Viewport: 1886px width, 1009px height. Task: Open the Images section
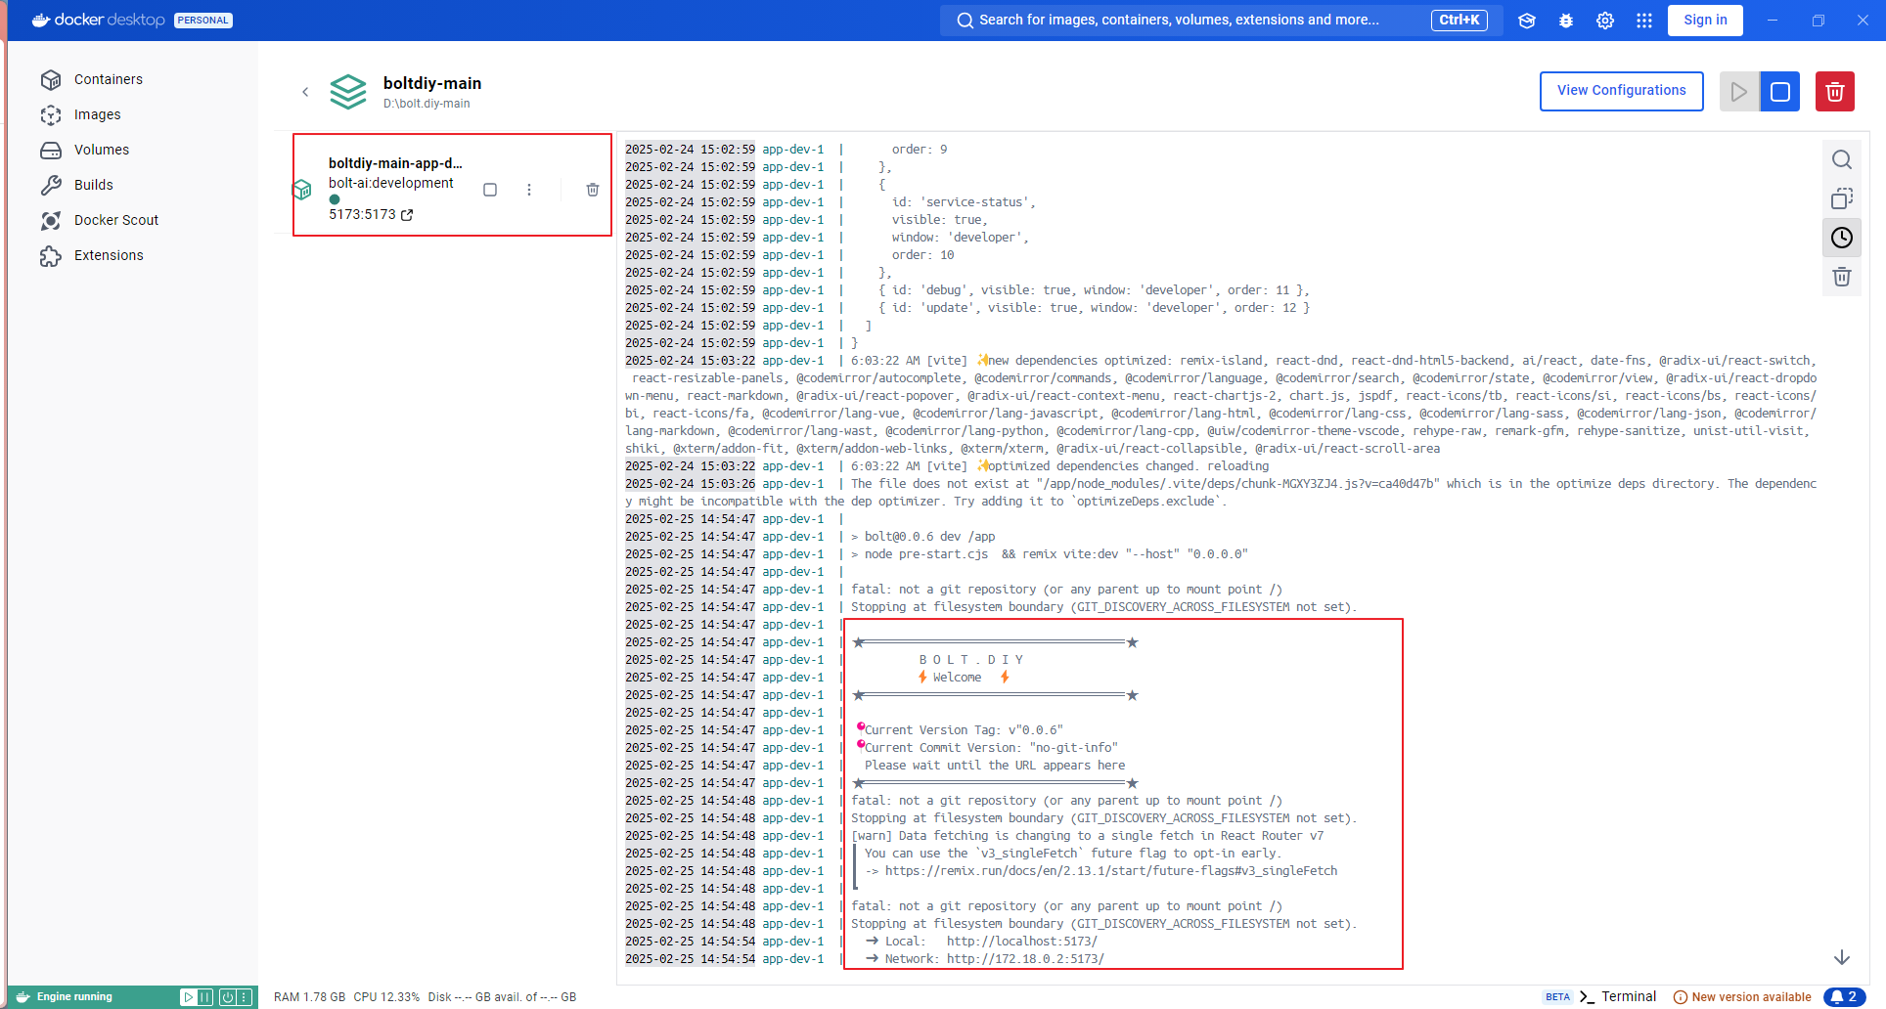pos(97,114)
